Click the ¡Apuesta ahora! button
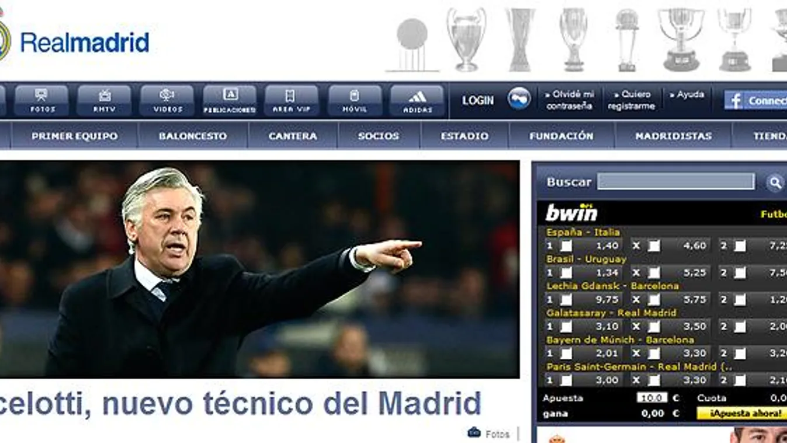The height and width of the screenshot is (443, 787). click(742, 413)
